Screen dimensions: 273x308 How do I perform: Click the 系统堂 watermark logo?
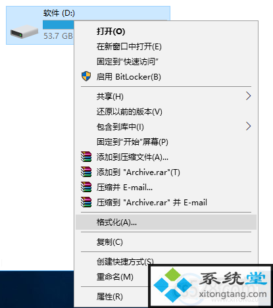click(211, 286)
